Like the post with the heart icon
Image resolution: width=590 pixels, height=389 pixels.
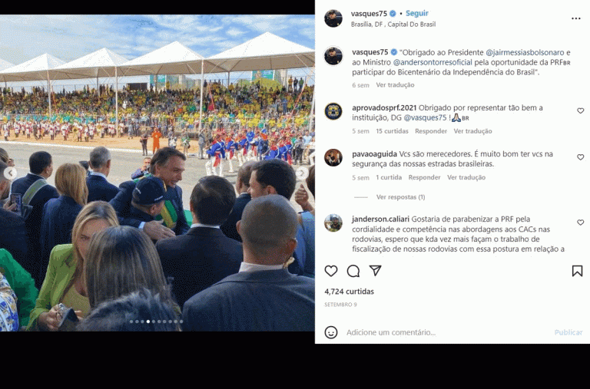click(x=331, y=271)
